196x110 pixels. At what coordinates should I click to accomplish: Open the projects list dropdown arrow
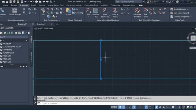point(27,40)
